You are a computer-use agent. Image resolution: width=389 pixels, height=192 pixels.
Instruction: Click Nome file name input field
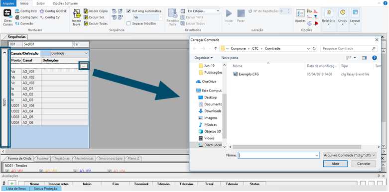pos(278,155)
